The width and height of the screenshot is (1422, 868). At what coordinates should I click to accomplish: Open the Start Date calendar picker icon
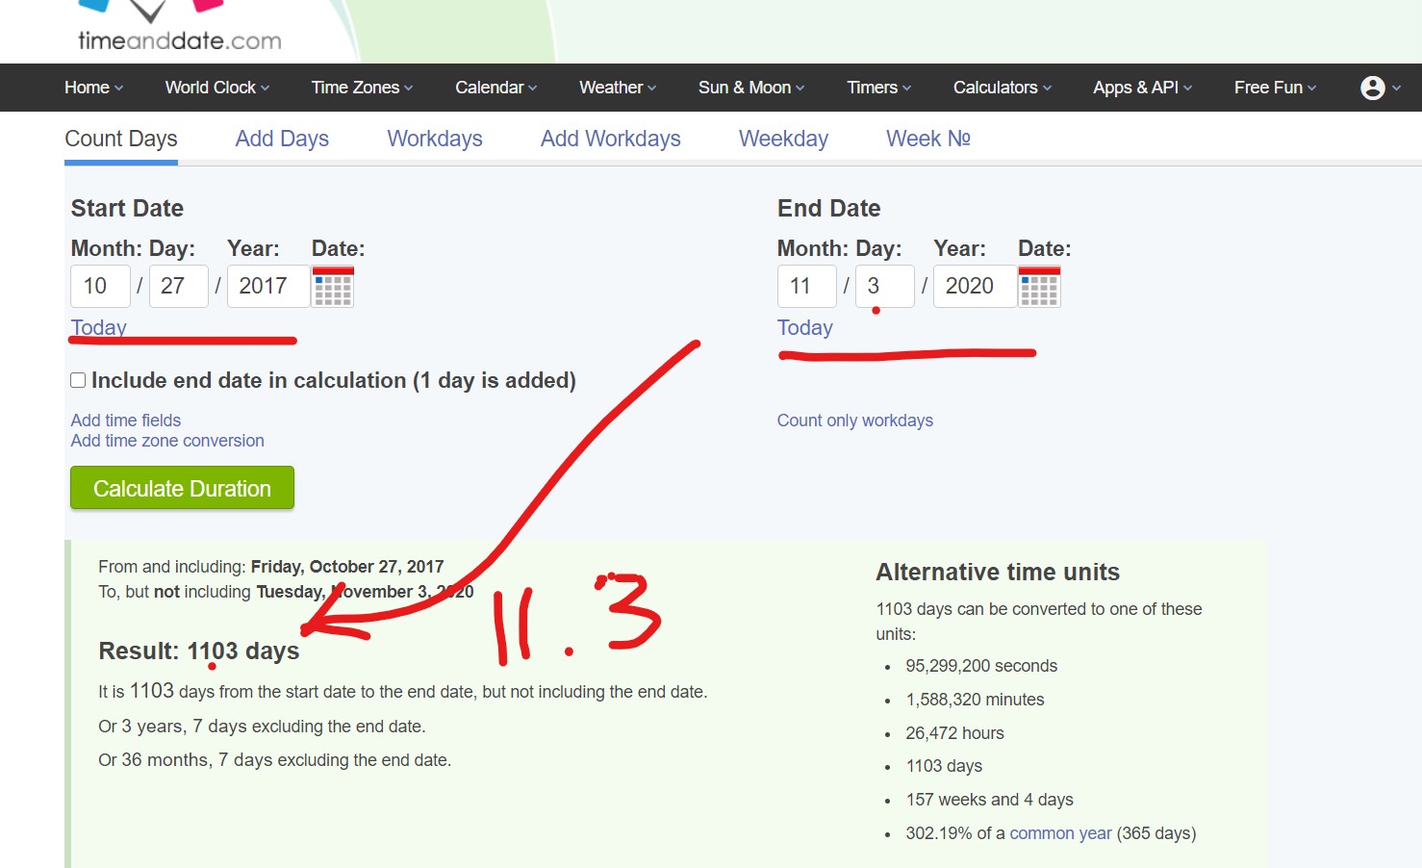333,287
